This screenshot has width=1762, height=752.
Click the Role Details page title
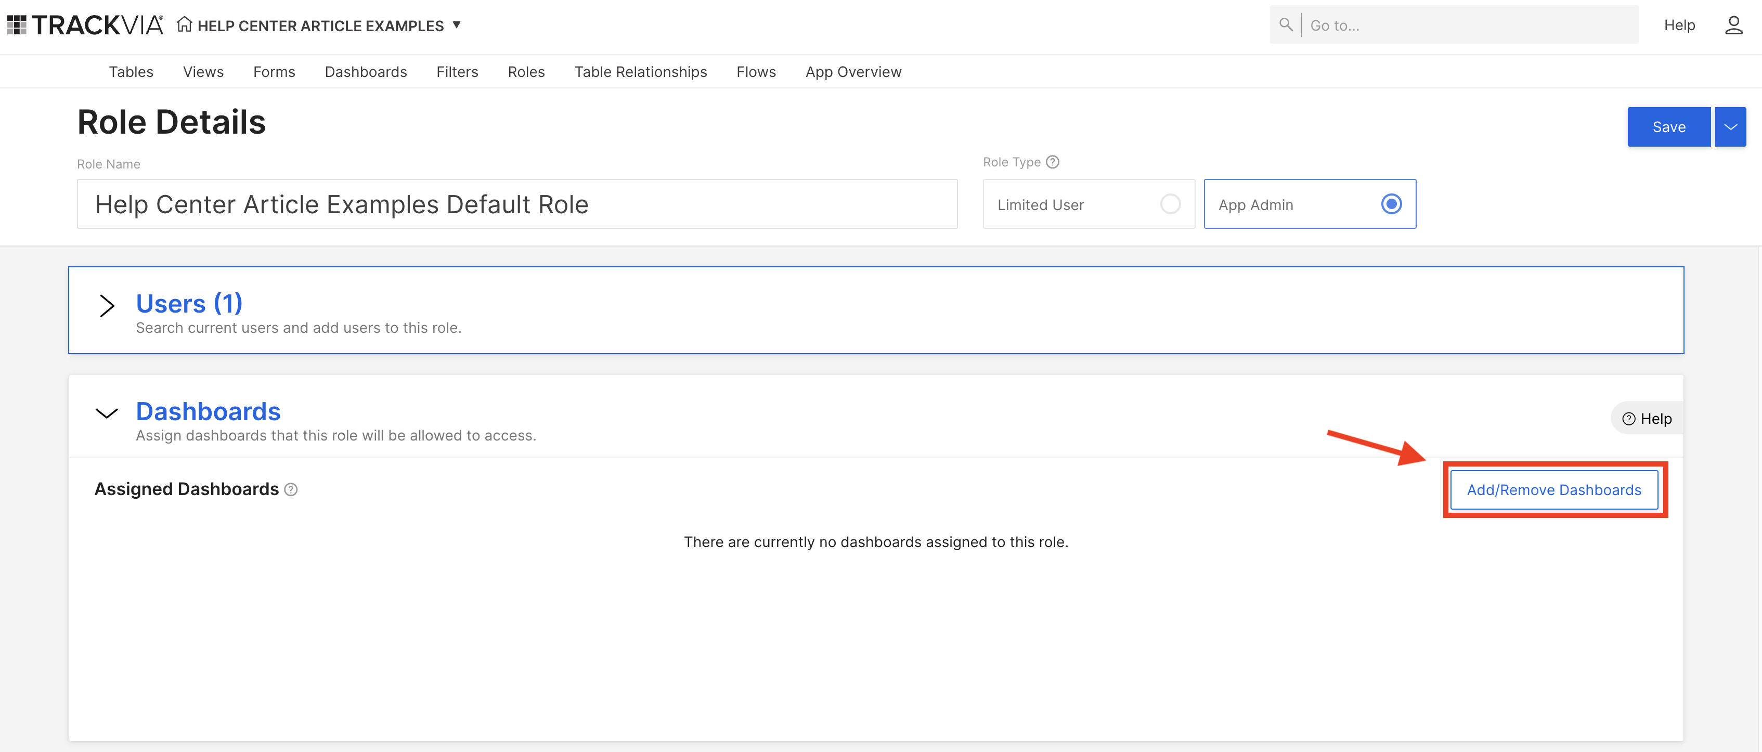coord(171,123)
